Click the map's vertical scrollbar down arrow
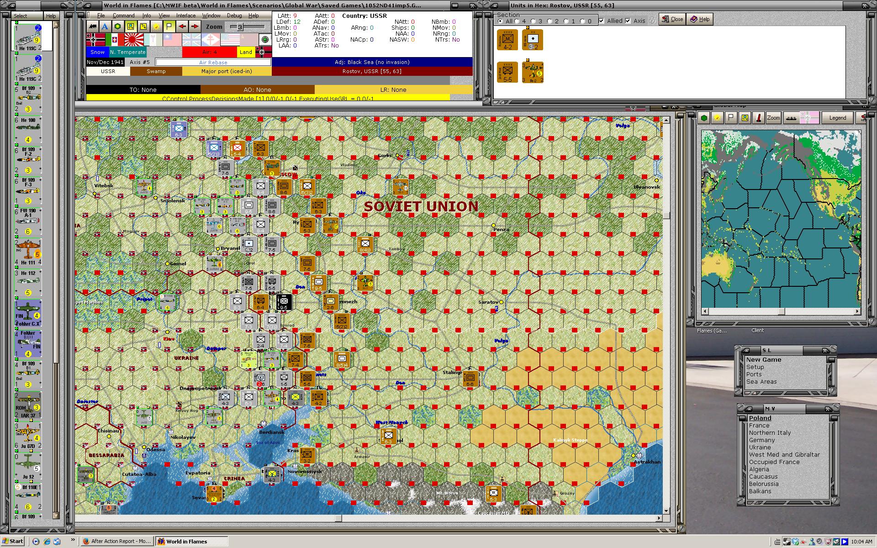The height and width of the screenshot is (548, 877). pos(666,511)
